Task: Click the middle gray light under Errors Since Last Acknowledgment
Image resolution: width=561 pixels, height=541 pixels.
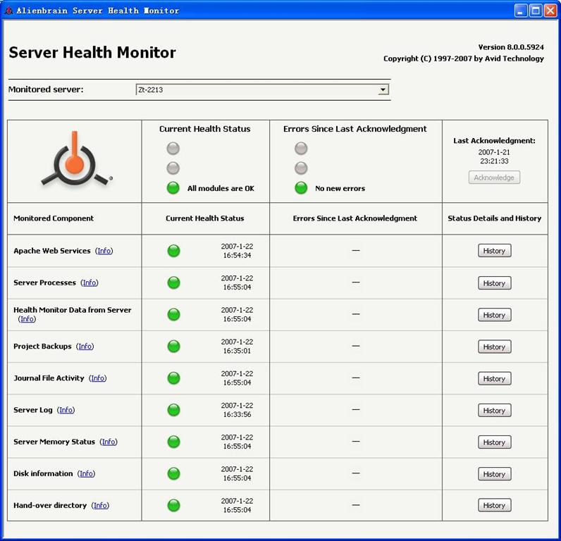Action: pyautogui.click(x=301, y=168)
